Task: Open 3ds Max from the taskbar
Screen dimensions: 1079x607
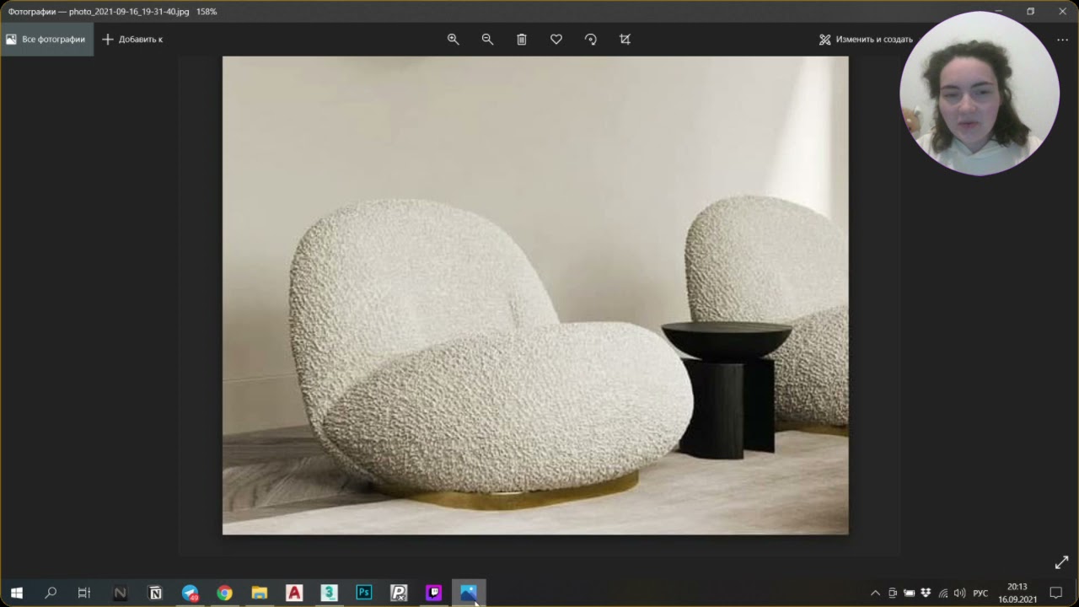Action: (x=329, y=593)
